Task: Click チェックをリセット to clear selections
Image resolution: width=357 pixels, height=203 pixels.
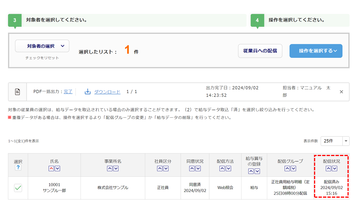Action: (42, 58)
